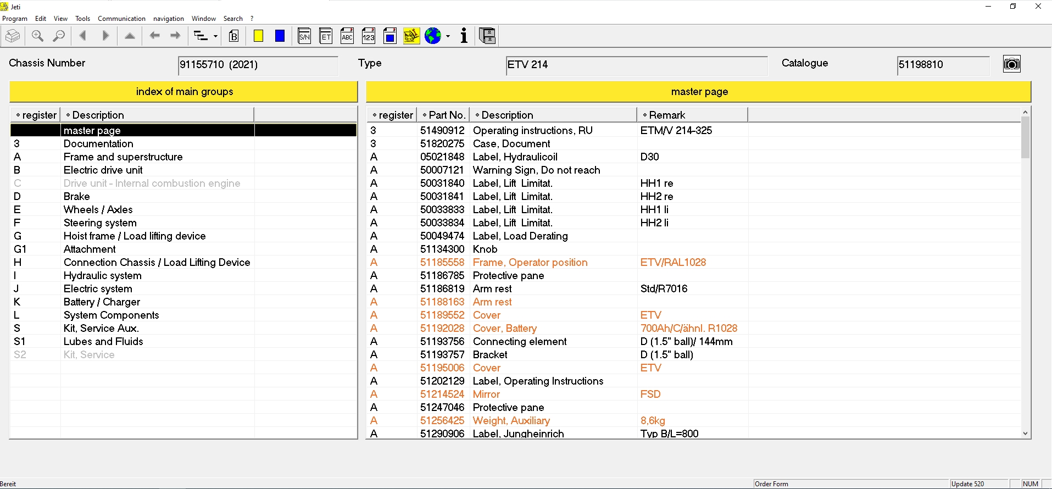Select the Hydraulic system group
The width and height of the screenshot is (1052, 489).
[x=183, y=275]
